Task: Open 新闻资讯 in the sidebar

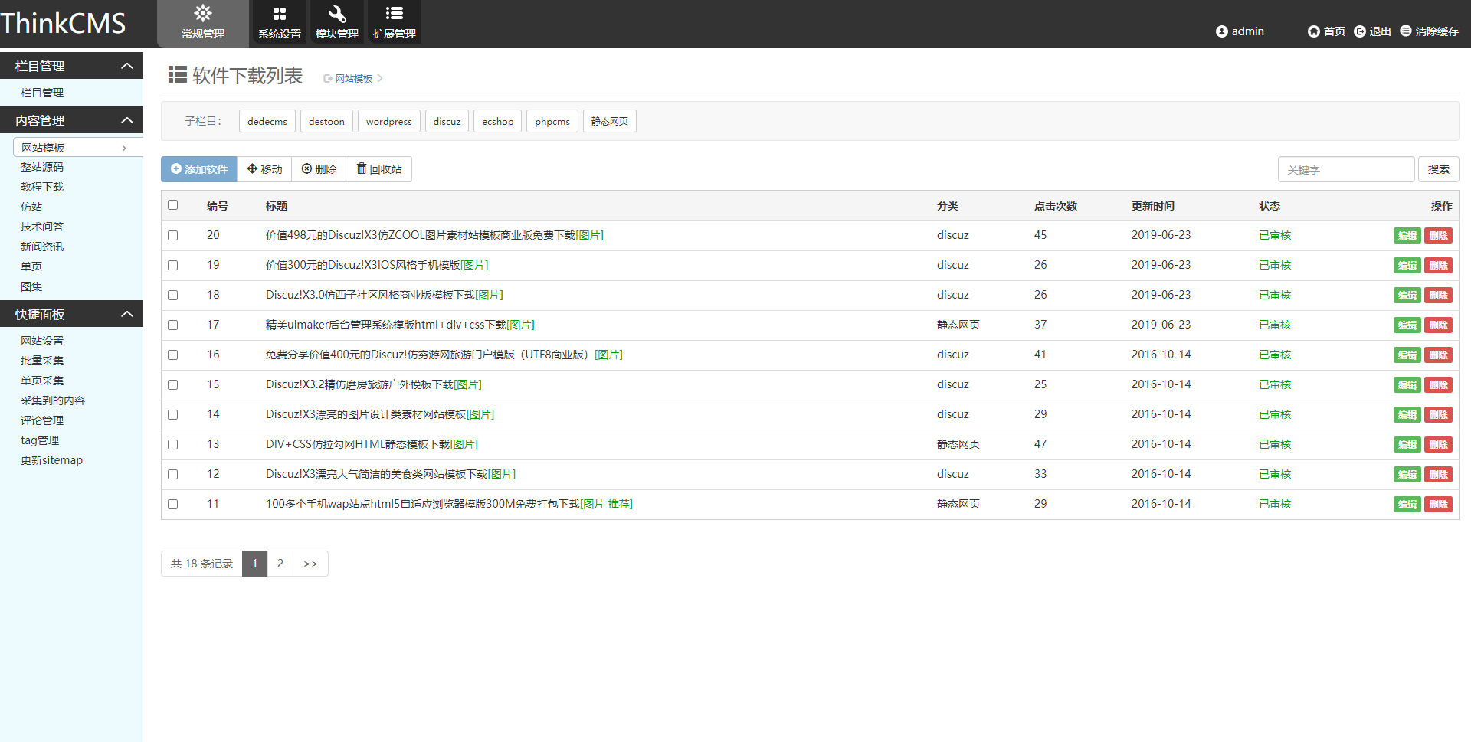Action: 42,247
